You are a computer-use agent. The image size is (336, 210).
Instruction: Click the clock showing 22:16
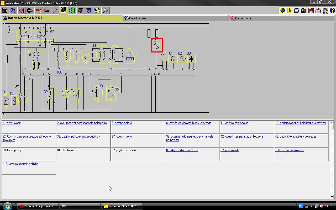[x=329, y=206]
